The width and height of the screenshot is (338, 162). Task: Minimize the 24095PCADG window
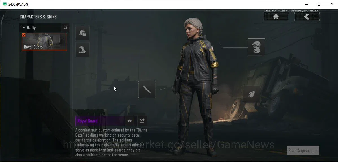306,4
